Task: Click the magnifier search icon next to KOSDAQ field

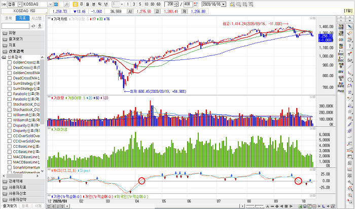Action: (x=66, y=4)
